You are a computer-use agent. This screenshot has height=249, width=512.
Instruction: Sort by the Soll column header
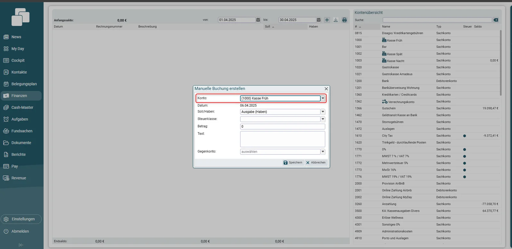pyautogui.click(x=285, y=26)
